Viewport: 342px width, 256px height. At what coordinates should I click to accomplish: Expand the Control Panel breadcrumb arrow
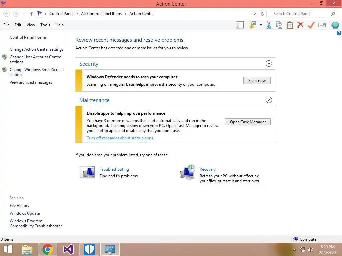click(x=77, y=14)
